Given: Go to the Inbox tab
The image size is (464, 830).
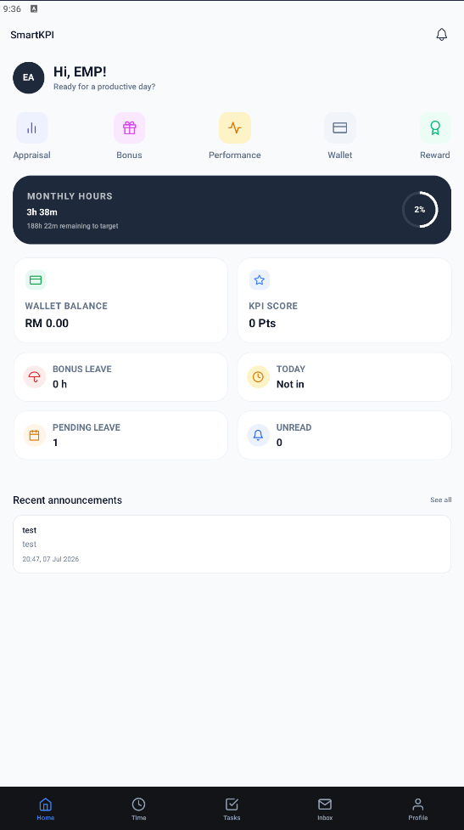Looking at the screenshot, I should [x=325, y=809].
